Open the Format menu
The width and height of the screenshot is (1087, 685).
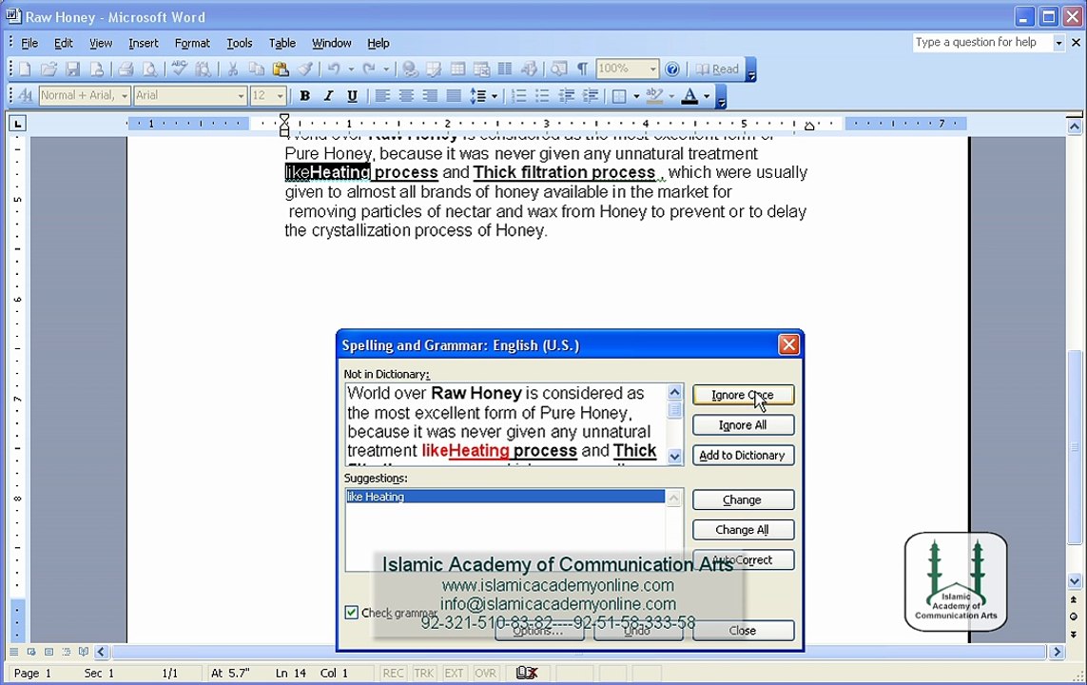tap(192, 43)
